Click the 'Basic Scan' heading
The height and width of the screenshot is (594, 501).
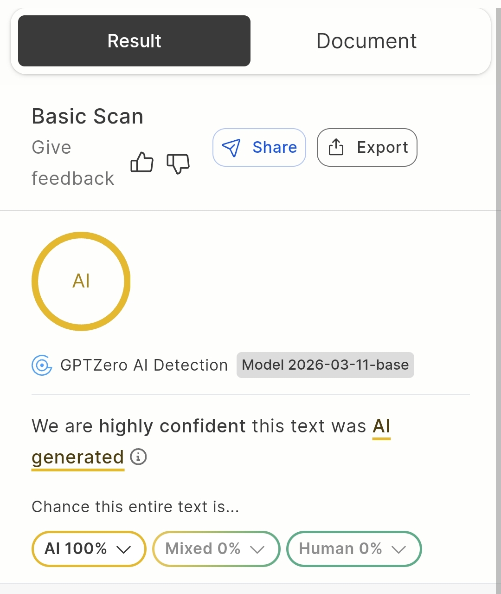click(87, 116)
